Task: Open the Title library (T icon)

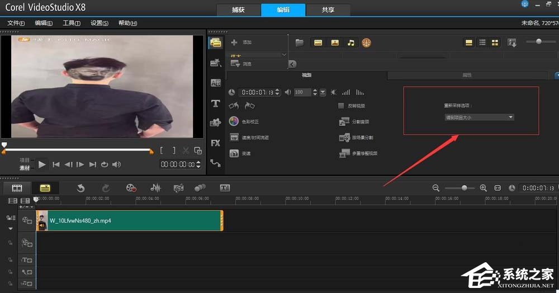Action: pos(215,103)
